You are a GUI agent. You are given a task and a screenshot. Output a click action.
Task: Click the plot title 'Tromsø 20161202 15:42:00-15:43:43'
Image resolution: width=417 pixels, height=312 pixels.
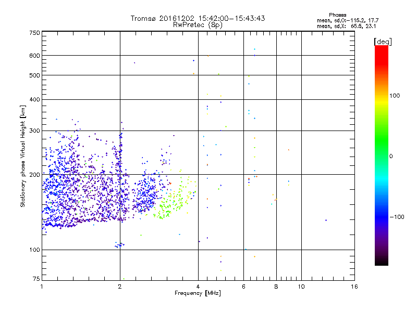(198, 18)
